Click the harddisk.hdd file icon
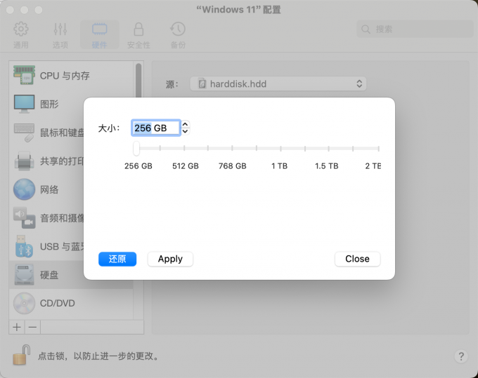478x378 pixels. click(202, 83)
